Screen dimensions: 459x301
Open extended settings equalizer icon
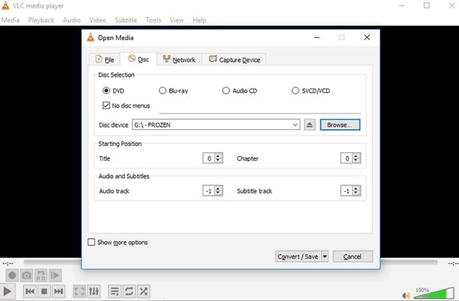pos(94,291)
